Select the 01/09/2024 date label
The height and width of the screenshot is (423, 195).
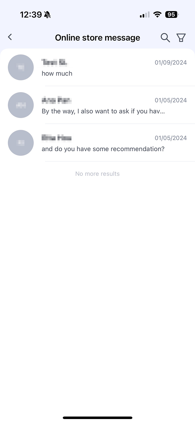pyautogui.click(x=171, y=62)
